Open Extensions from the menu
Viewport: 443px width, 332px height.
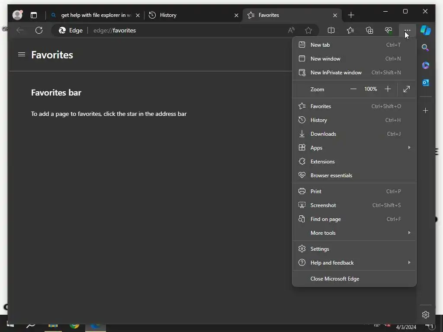pos(354,162)
